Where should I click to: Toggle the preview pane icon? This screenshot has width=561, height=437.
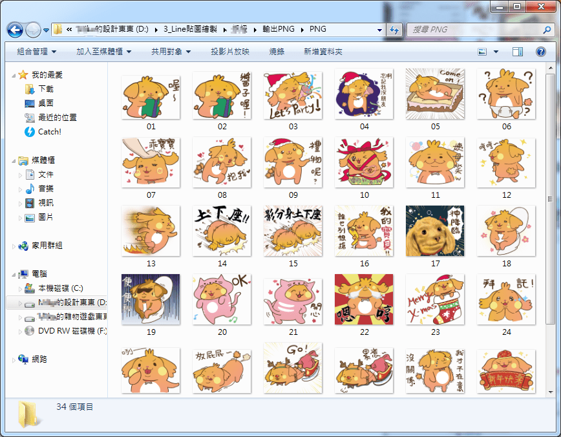pyautogui.click(x=517, y=52)
